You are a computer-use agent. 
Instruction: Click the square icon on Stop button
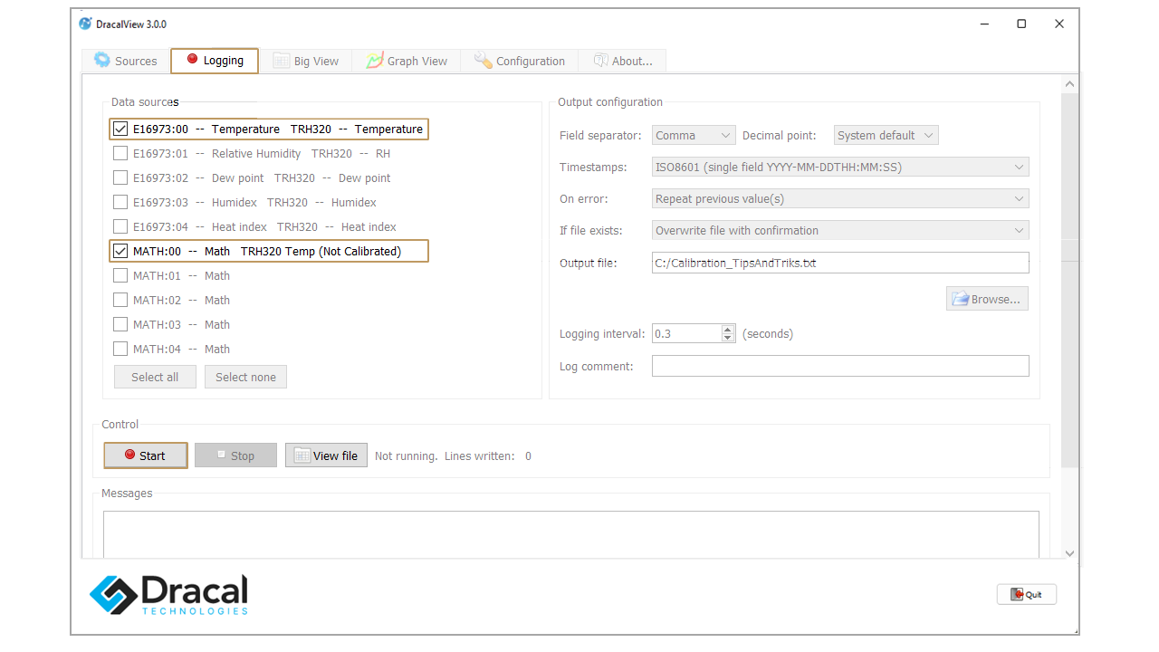point(221,454)
